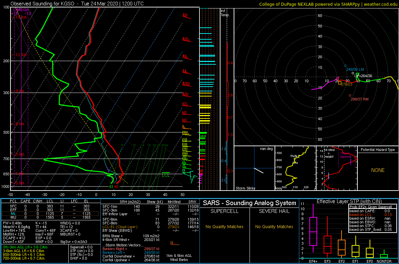Click the yellow 'NONE' hazard type text

coord(378,170)
